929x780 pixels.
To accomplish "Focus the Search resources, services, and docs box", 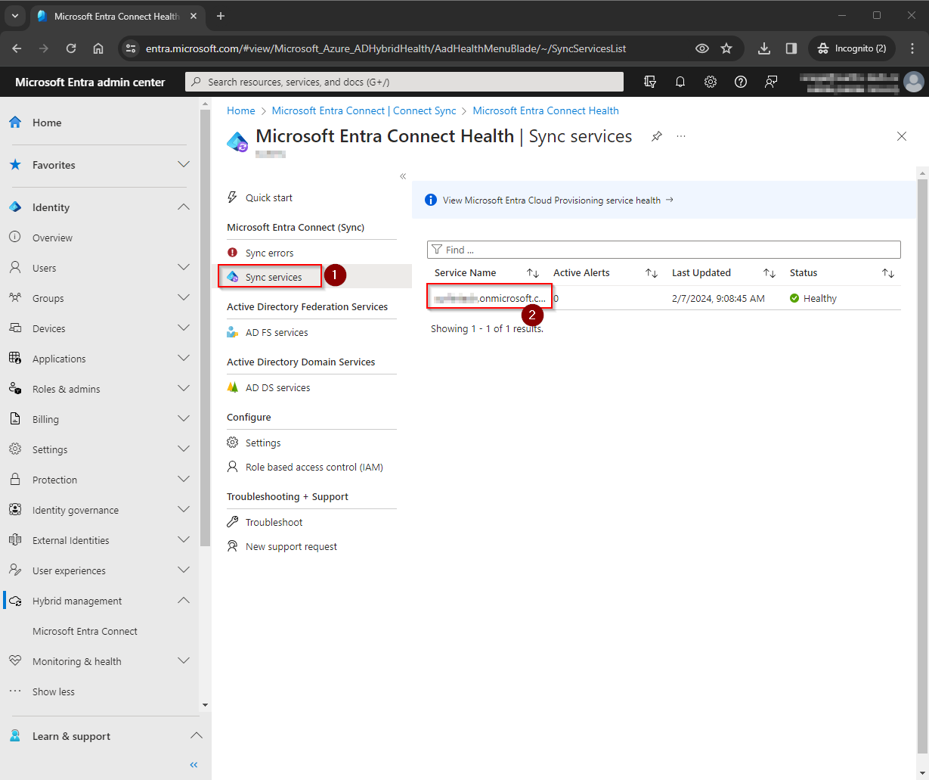I will coord(404,82).
